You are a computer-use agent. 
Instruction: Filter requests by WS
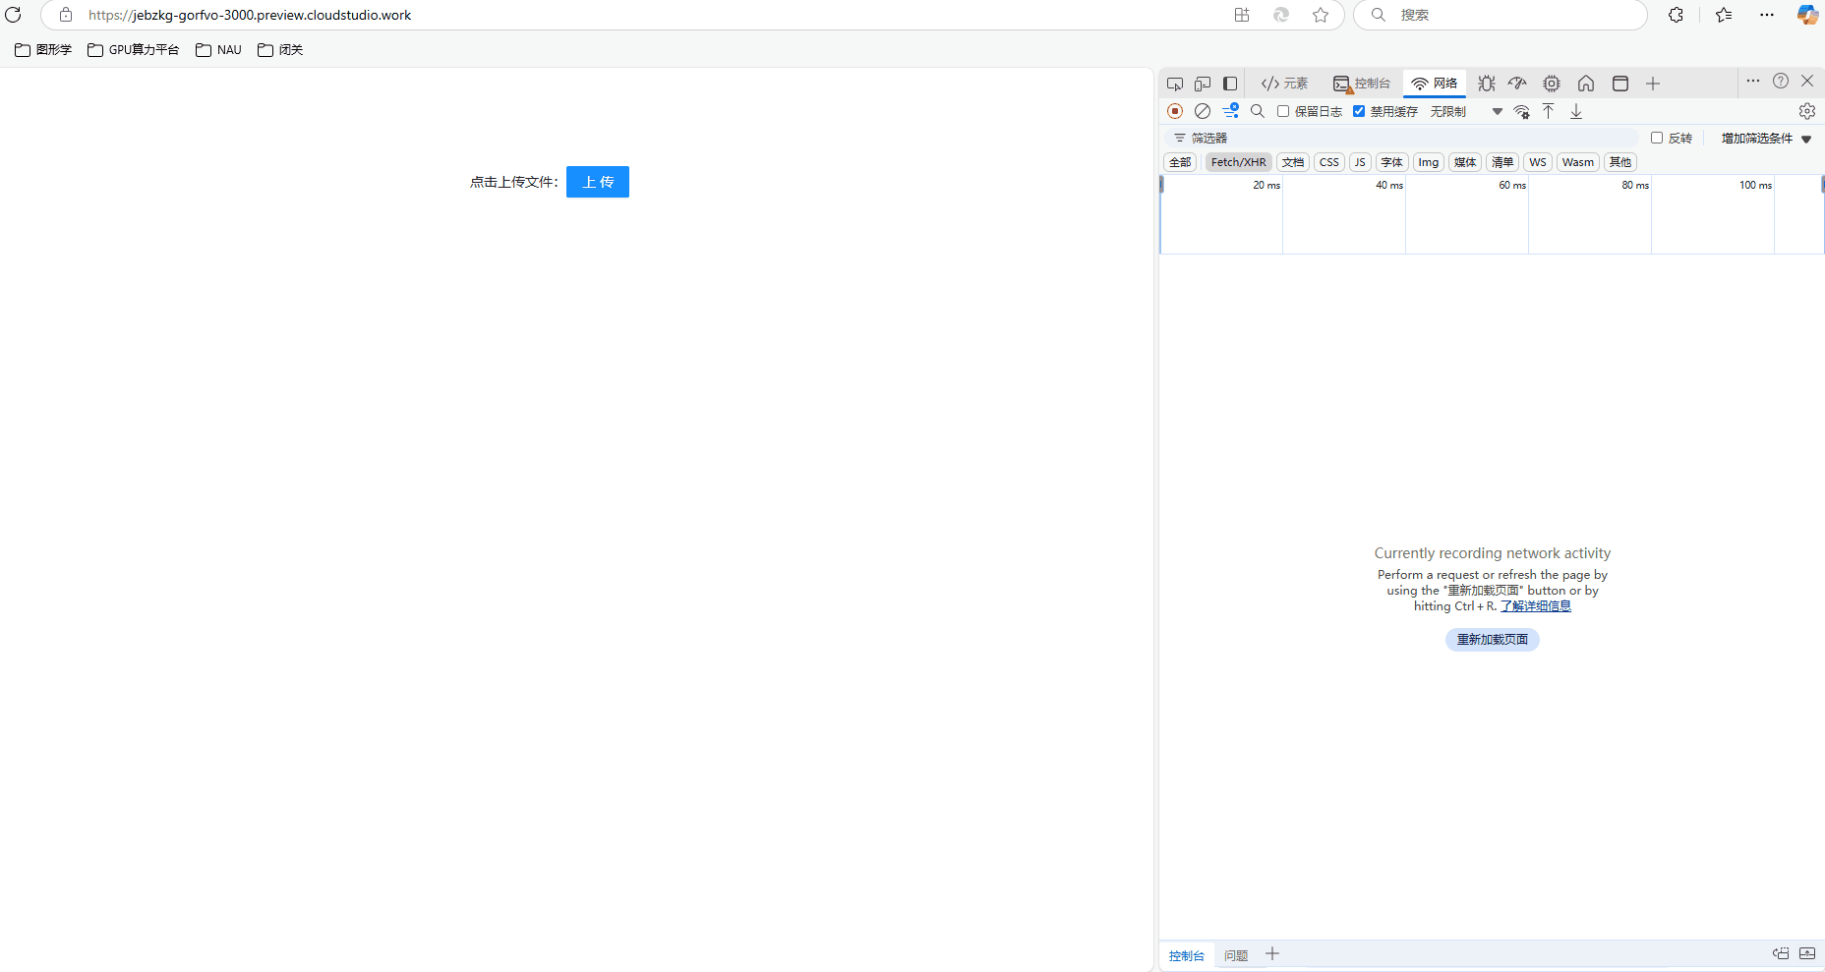pos(1538,162)
